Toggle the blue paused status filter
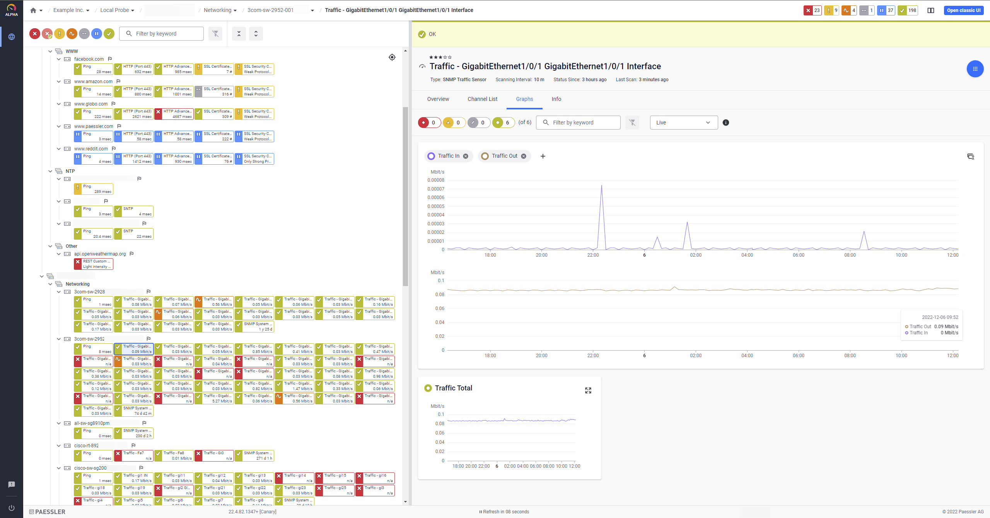Screen dimensions: 990x518 (97, 34)
